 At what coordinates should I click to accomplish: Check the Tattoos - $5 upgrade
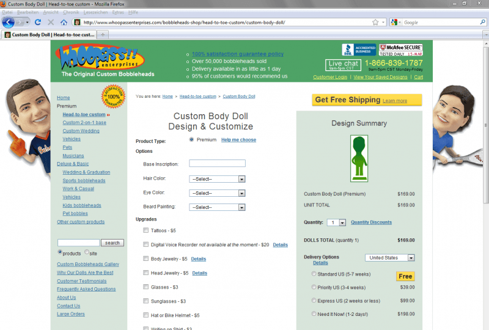(x=145, y=230)
